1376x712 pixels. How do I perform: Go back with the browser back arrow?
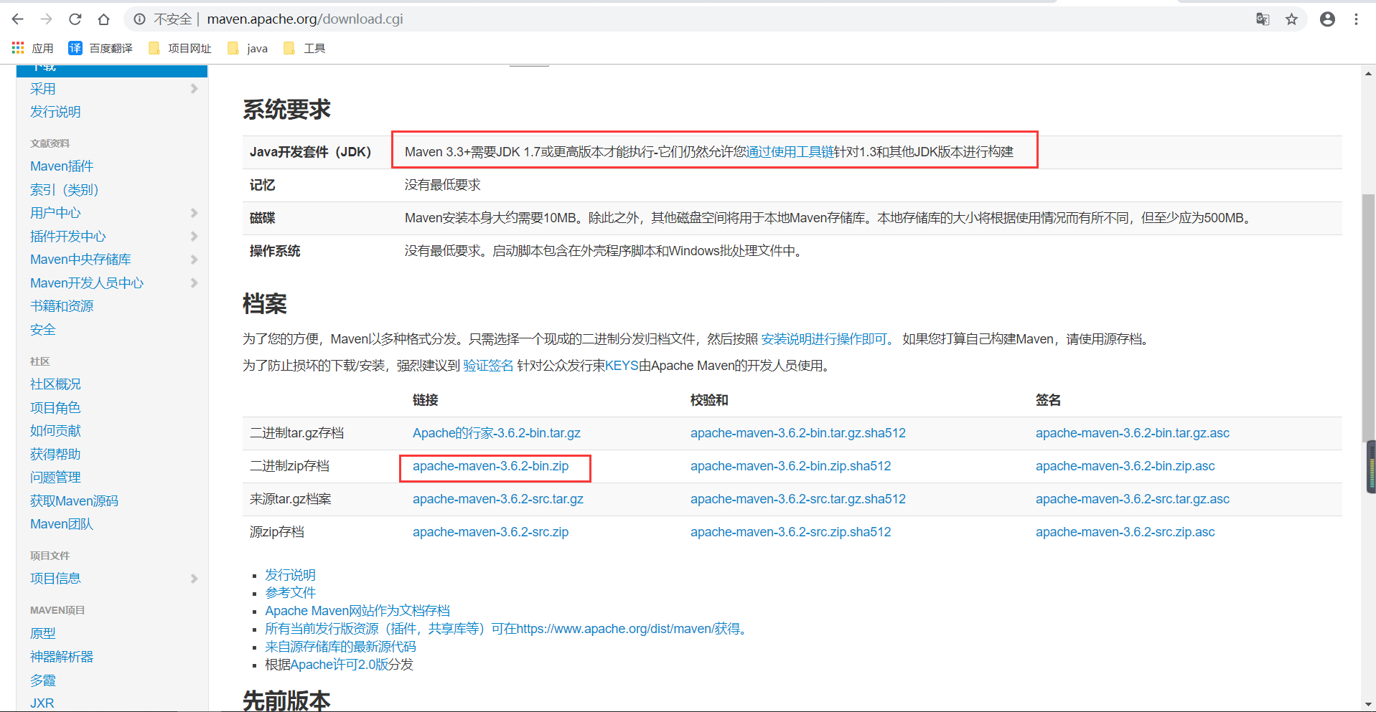coord(18,19)
